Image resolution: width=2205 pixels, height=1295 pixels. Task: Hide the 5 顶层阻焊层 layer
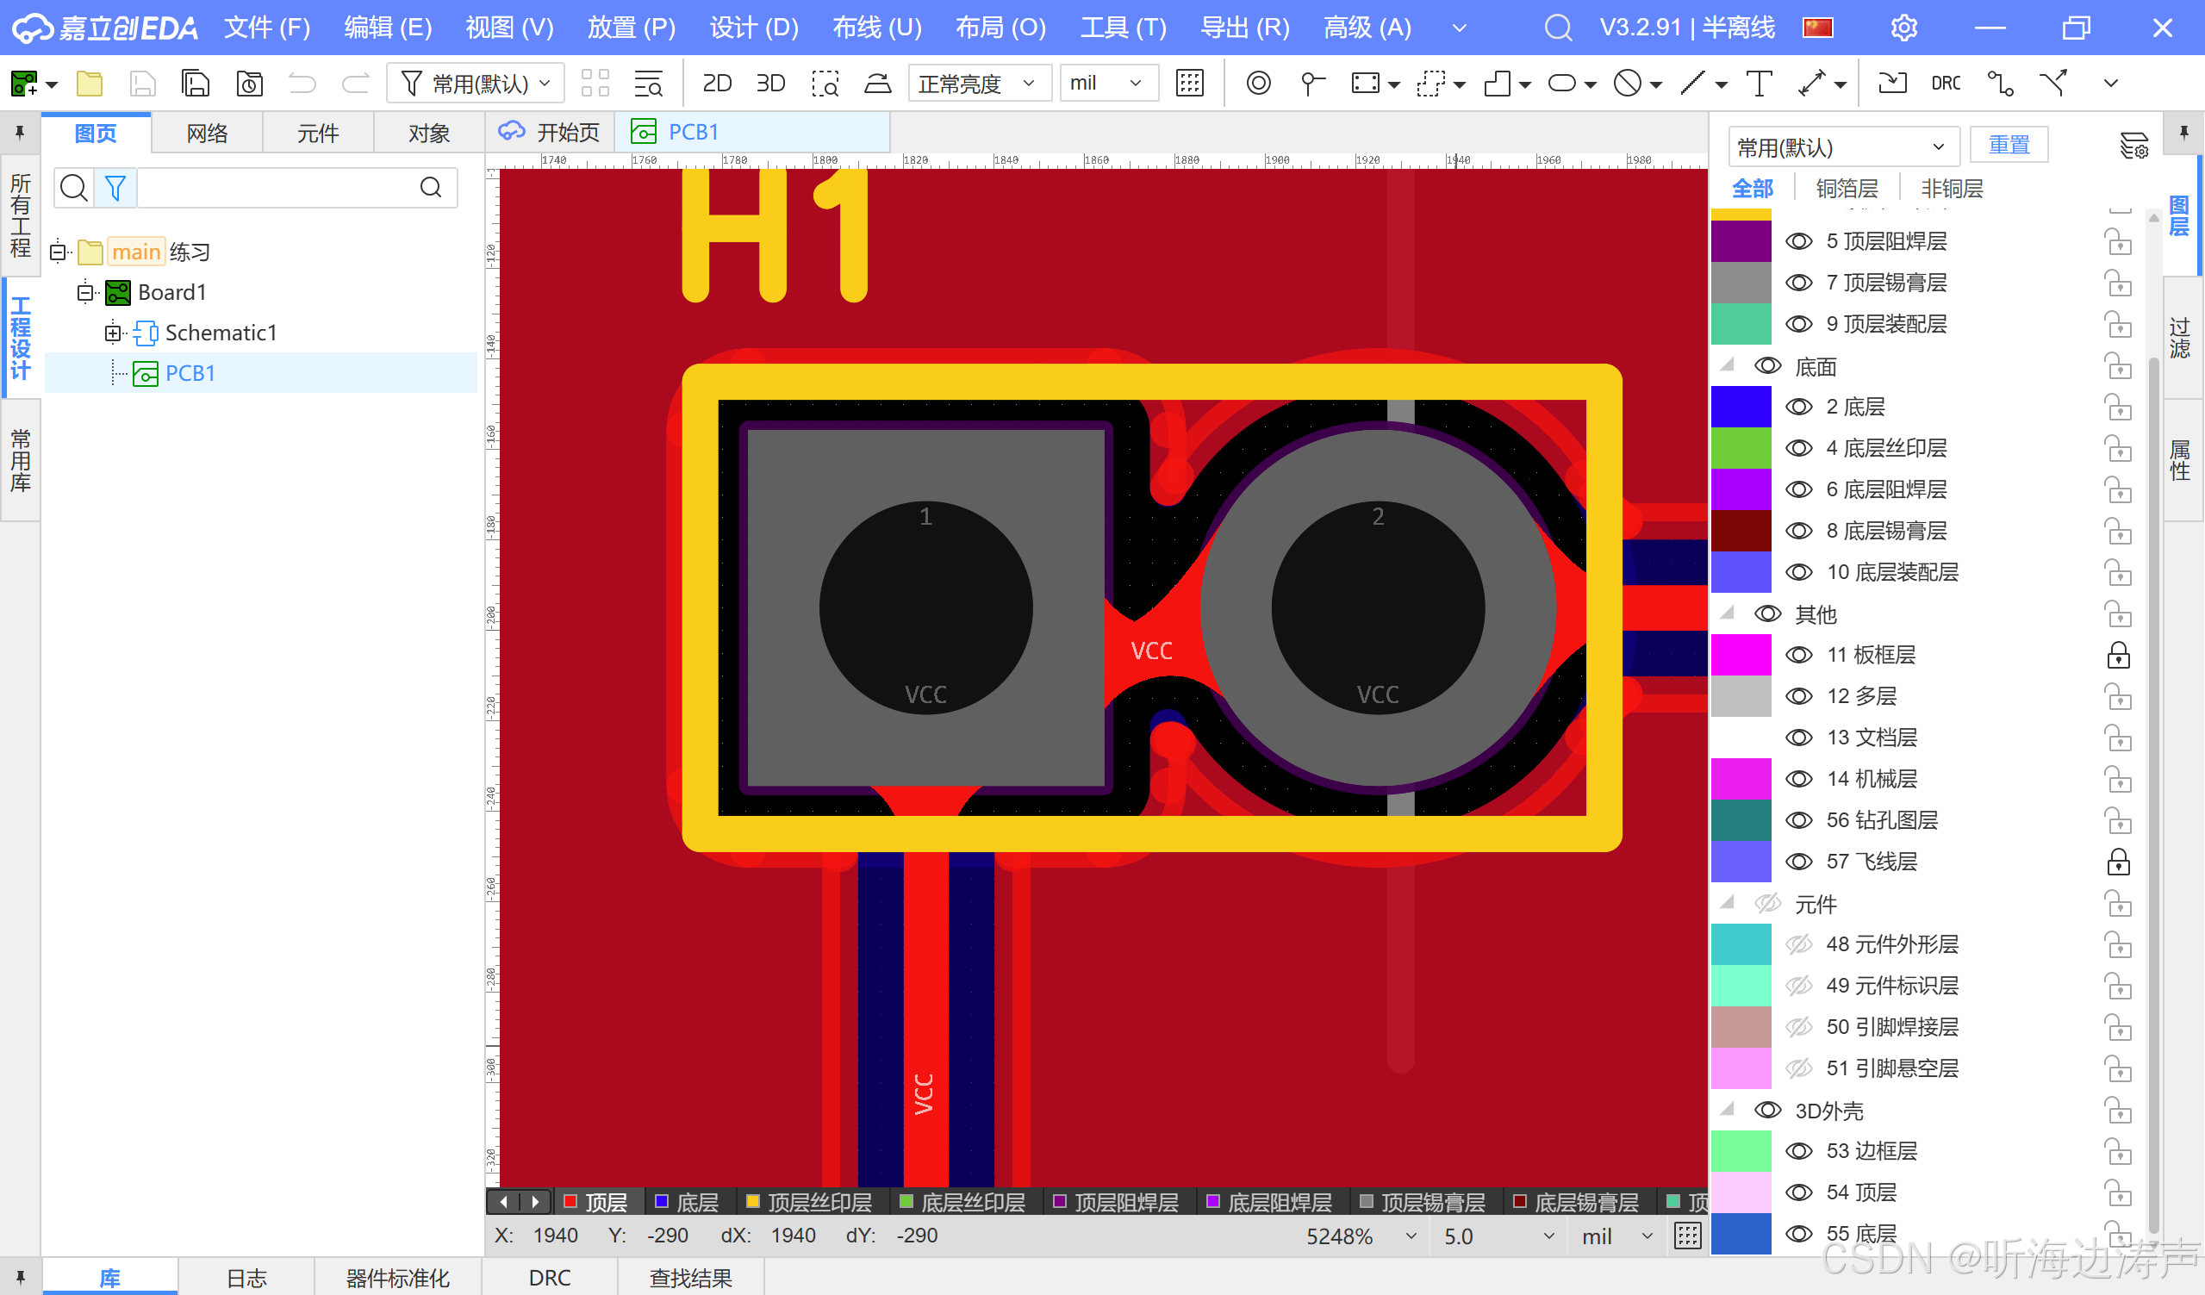click(x=1798, y=241)
